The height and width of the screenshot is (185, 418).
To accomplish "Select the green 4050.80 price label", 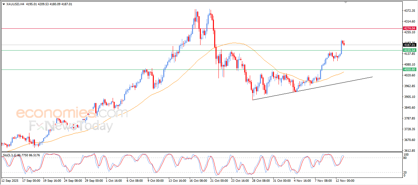I will point(409,69).
